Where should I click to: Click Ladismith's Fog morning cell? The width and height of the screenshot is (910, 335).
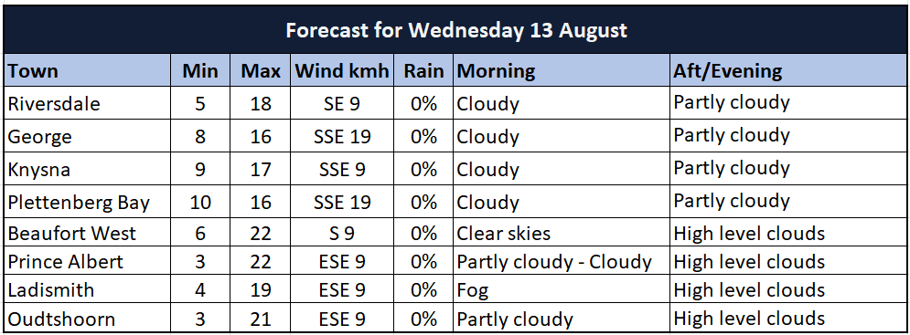point(562,289)
